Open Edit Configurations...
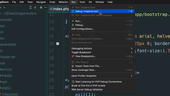 [102, 29]
